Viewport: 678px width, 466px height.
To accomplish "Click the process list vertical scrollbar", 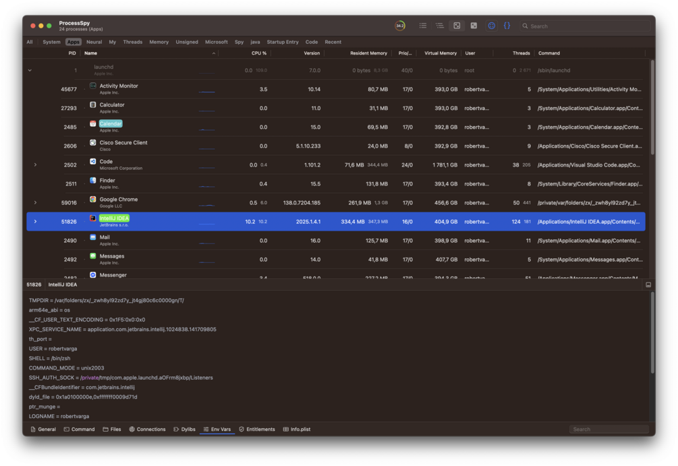I will [x=652, y=107].
